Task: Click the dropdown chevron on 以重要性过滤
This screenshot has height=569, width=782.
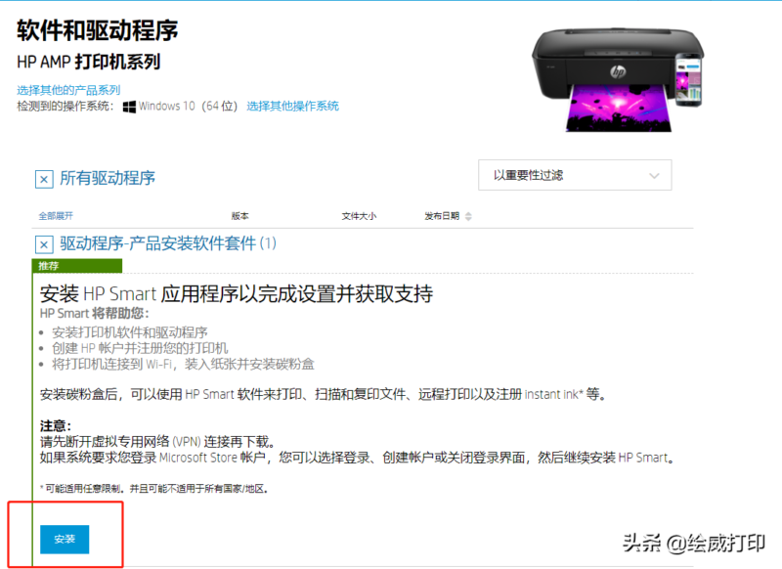Action: coord(653,175)
